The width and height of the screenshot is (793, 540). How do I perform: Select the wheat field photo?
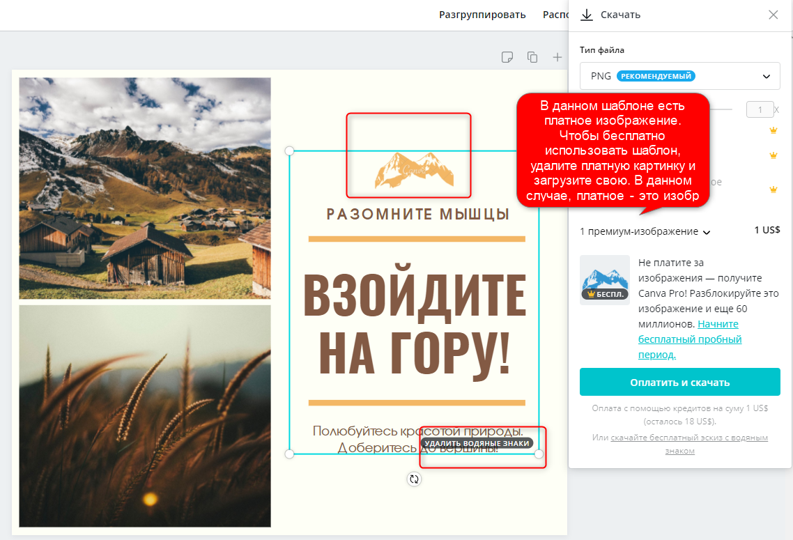145,415
